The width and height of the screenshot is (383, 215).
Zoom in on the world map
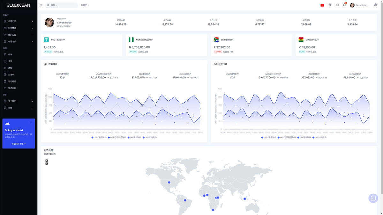(x=47, y=161)
